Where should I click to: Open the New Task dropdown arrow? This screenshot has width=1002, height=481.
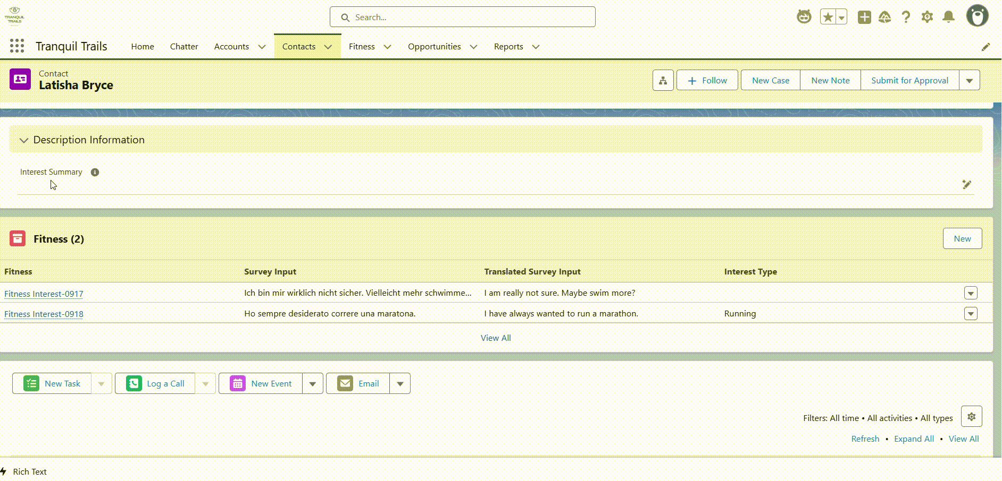pos(101,383)
